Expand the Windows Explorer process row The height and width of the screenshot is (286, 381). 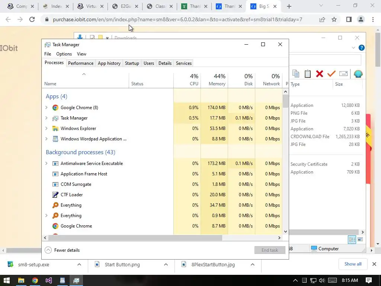pos(47,128)
